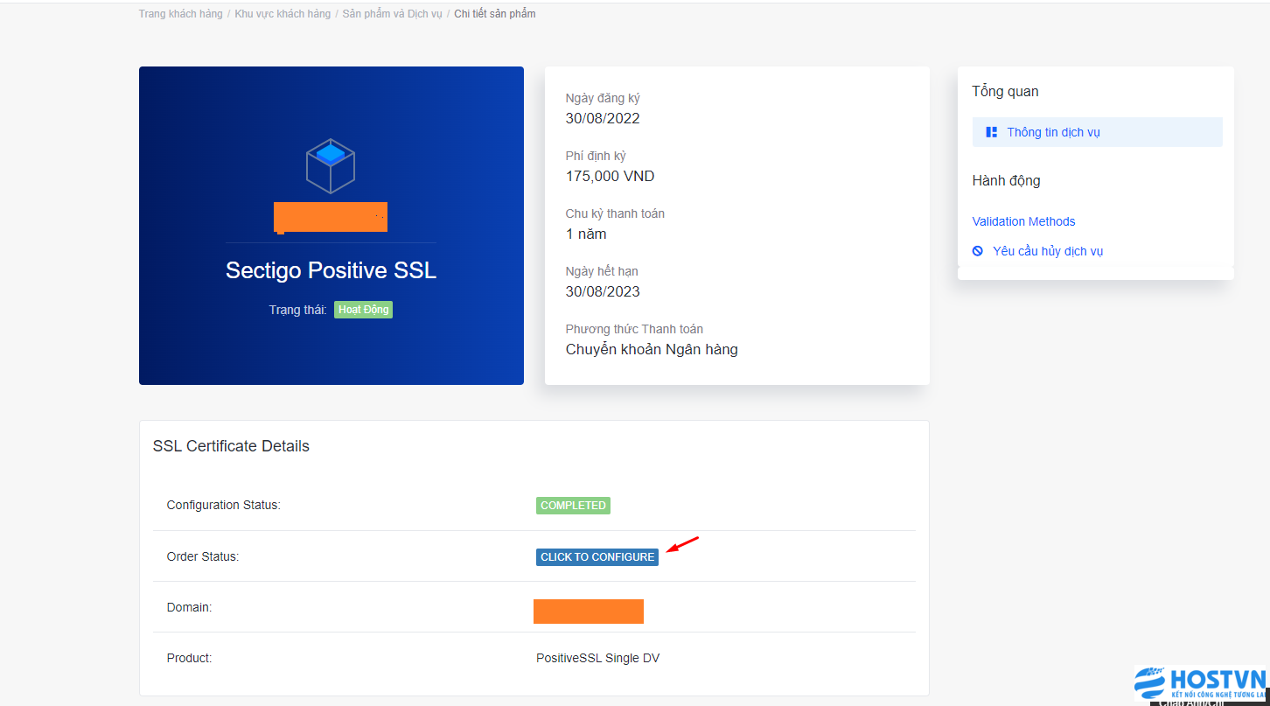This screenshot has width=1270, height=706.
Task: Click the CLICK TO CONFIGURE button
Action: pyautogui.click(x=597, y=557)
